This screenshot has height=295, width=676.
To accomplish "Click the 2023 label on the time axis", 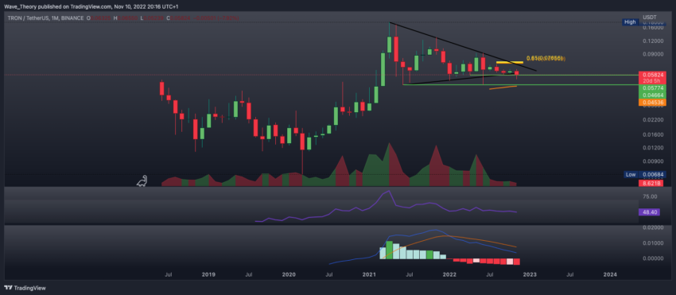I will point(530,274).
